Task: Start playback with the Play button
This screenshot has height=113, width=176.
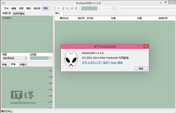Action: click(59, 8)
